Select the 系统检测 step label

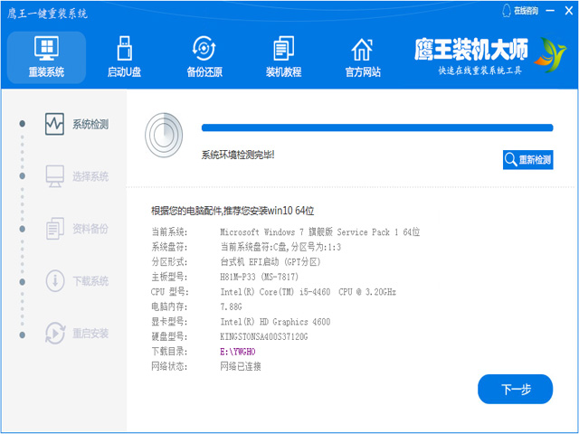90,125
